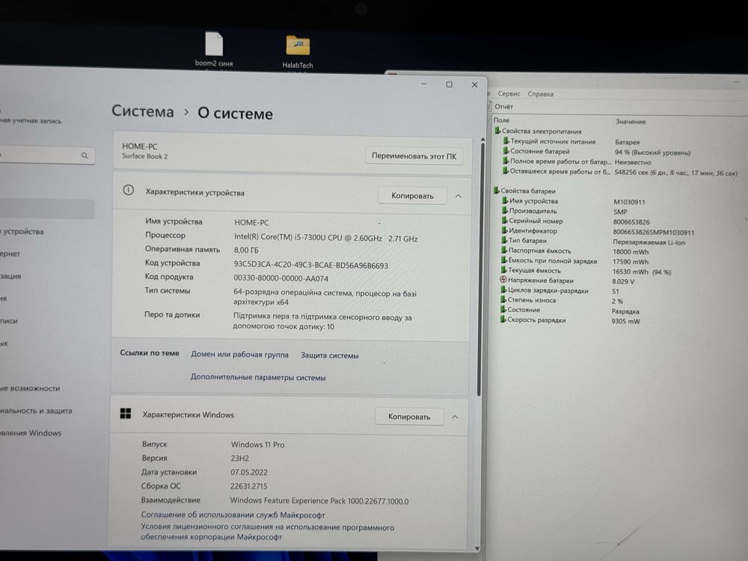Viewport: 748px width, 561px height.
Task: Click icon of Текущий источник питания row
Action: [506, 141]
